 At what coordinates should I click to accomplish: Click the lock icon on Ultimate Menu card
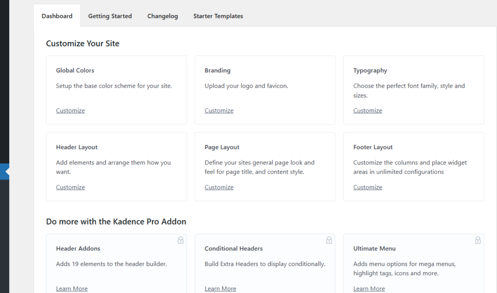tap(478, 240)
